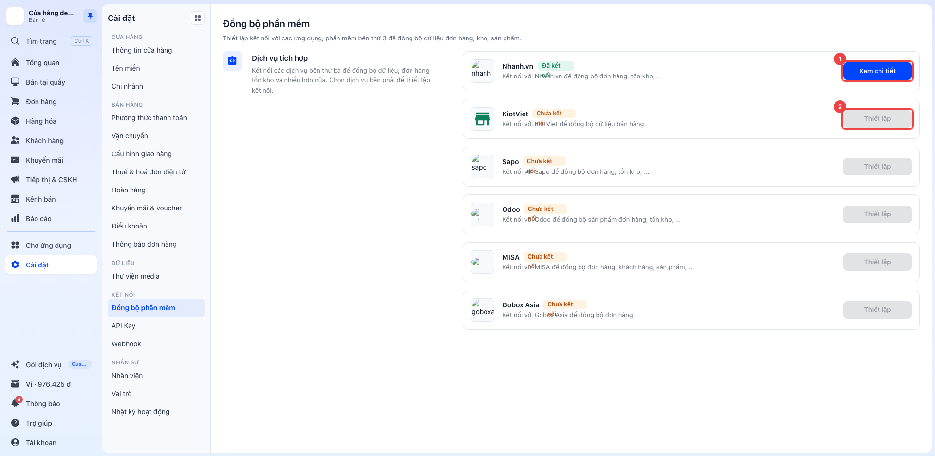935x456 pixels.
Task: Click Thiết lập button for Gobox Asia
Action: 877,310
